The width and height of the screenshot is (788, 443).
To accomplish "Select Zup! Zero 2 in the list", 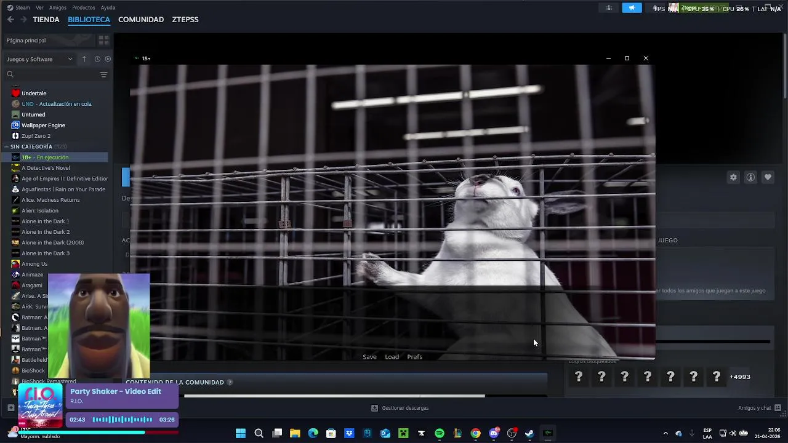I will click(36, 136).
